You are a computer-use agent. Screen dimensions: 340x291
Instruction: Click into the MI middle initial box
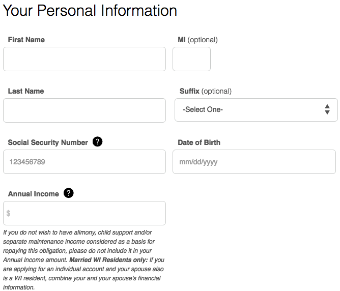pyautogui.click(x=191, y=59)
